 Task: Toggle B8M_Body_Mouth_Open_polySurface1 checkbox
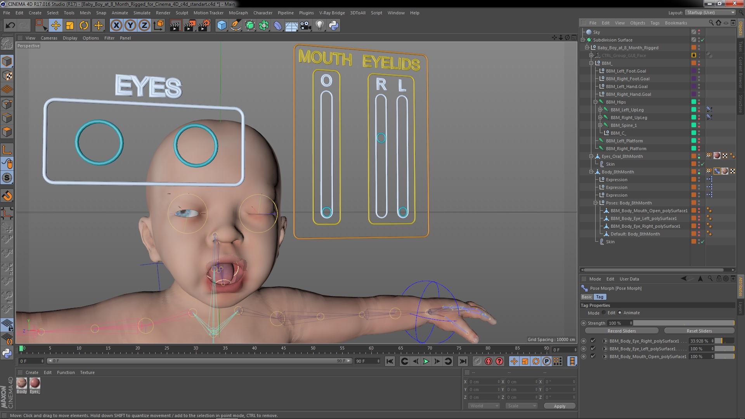(593, 356)
